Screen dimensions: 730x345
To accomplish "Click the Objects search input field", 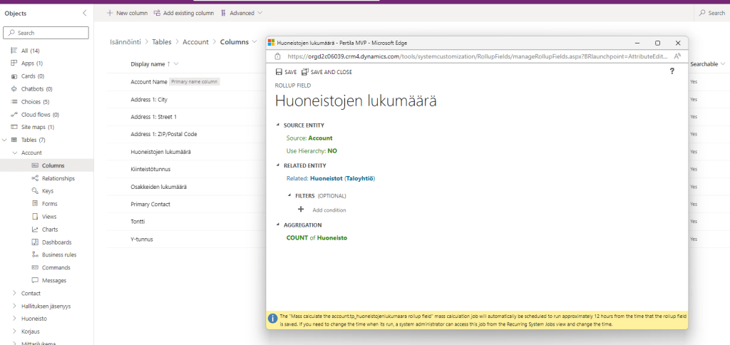I will pyautogui.click(x=46, y=33).
